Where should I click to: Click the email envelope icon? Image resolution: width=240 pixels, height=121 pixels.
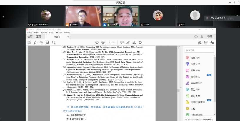coord(206,42)
